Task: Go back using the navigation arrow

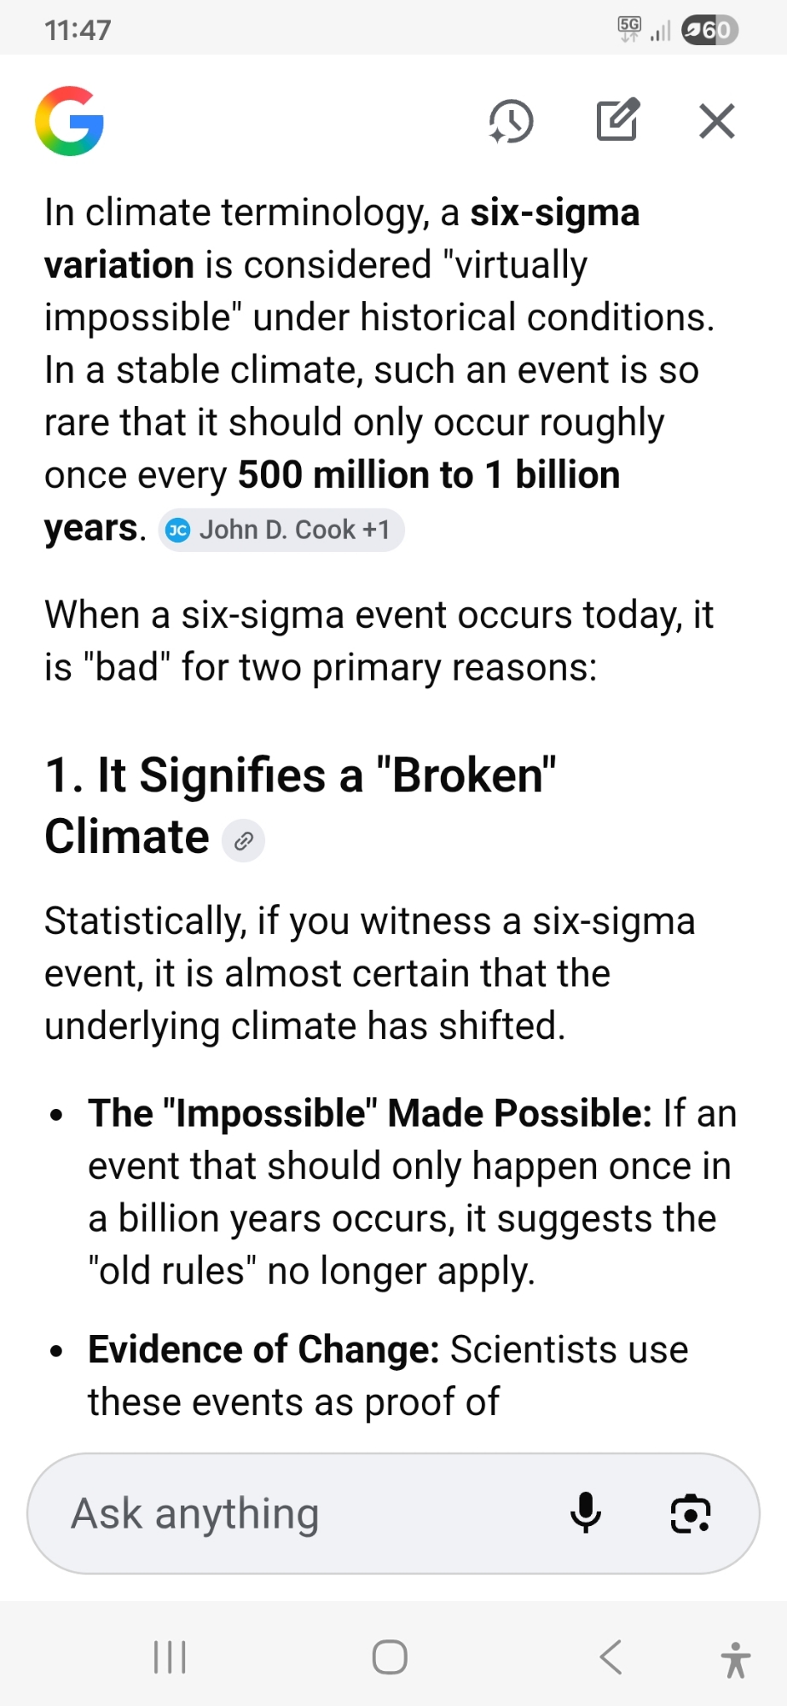Action: [611, 1657]
